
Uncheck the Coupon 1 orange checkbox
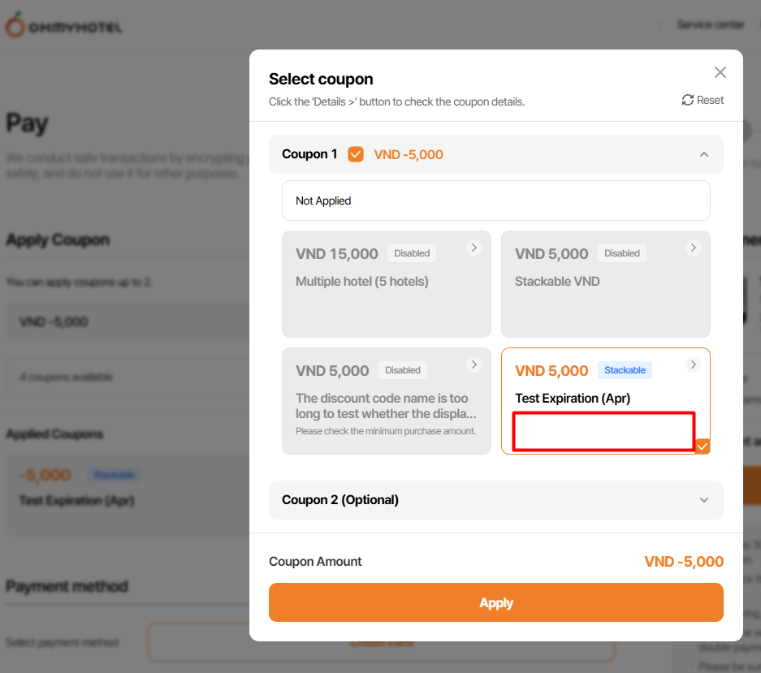tap(356, 154)
